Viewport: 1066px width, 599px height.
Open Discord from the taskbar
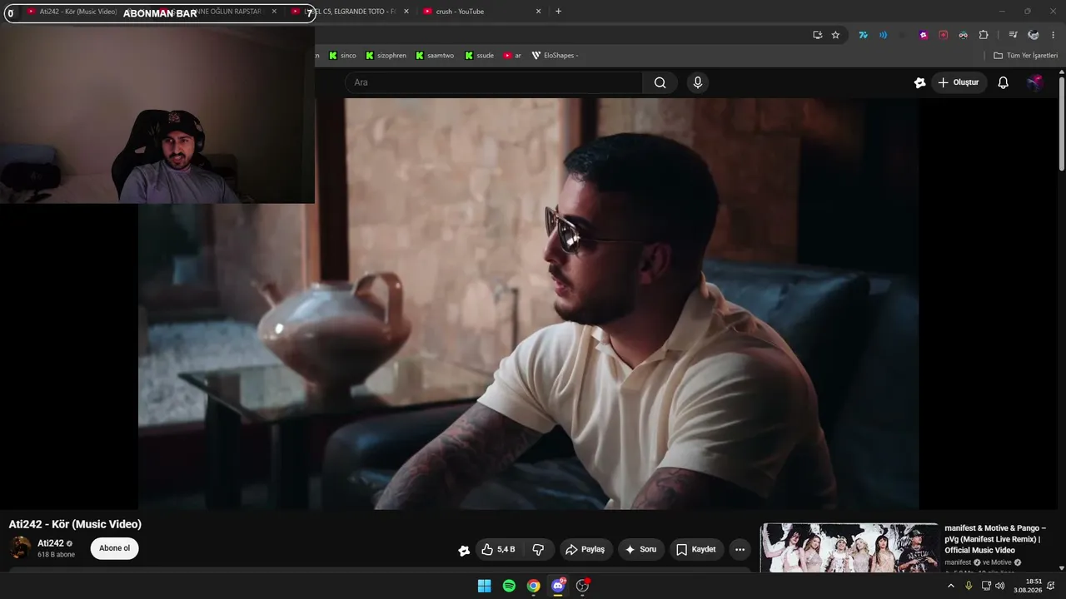click(x=558, y=586)
